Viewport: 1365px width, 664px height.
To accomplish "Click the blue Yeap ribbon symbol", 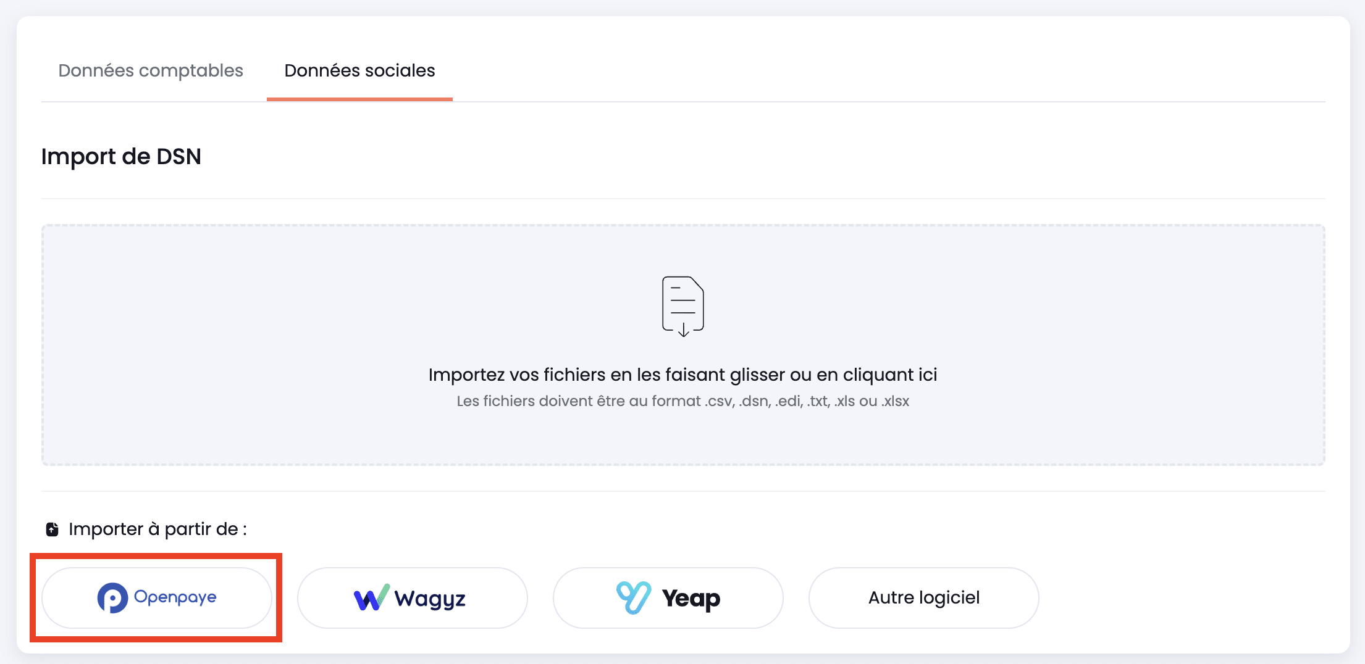I will [x=634, y=597].
